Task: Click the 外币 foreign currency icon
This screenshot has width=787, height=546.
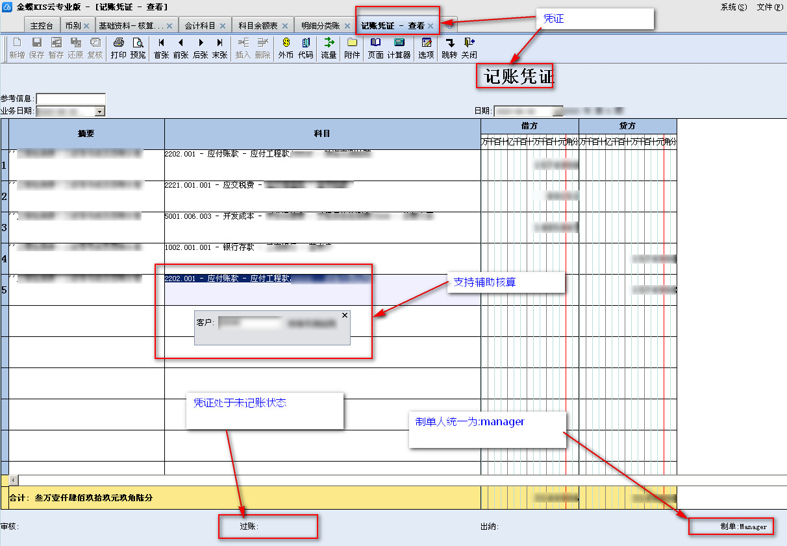Action: (x=286, y=48)
